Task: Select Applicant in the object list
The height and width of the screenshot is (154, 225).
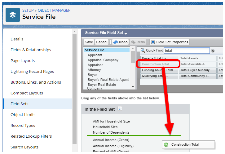Action: pos(95,55)
